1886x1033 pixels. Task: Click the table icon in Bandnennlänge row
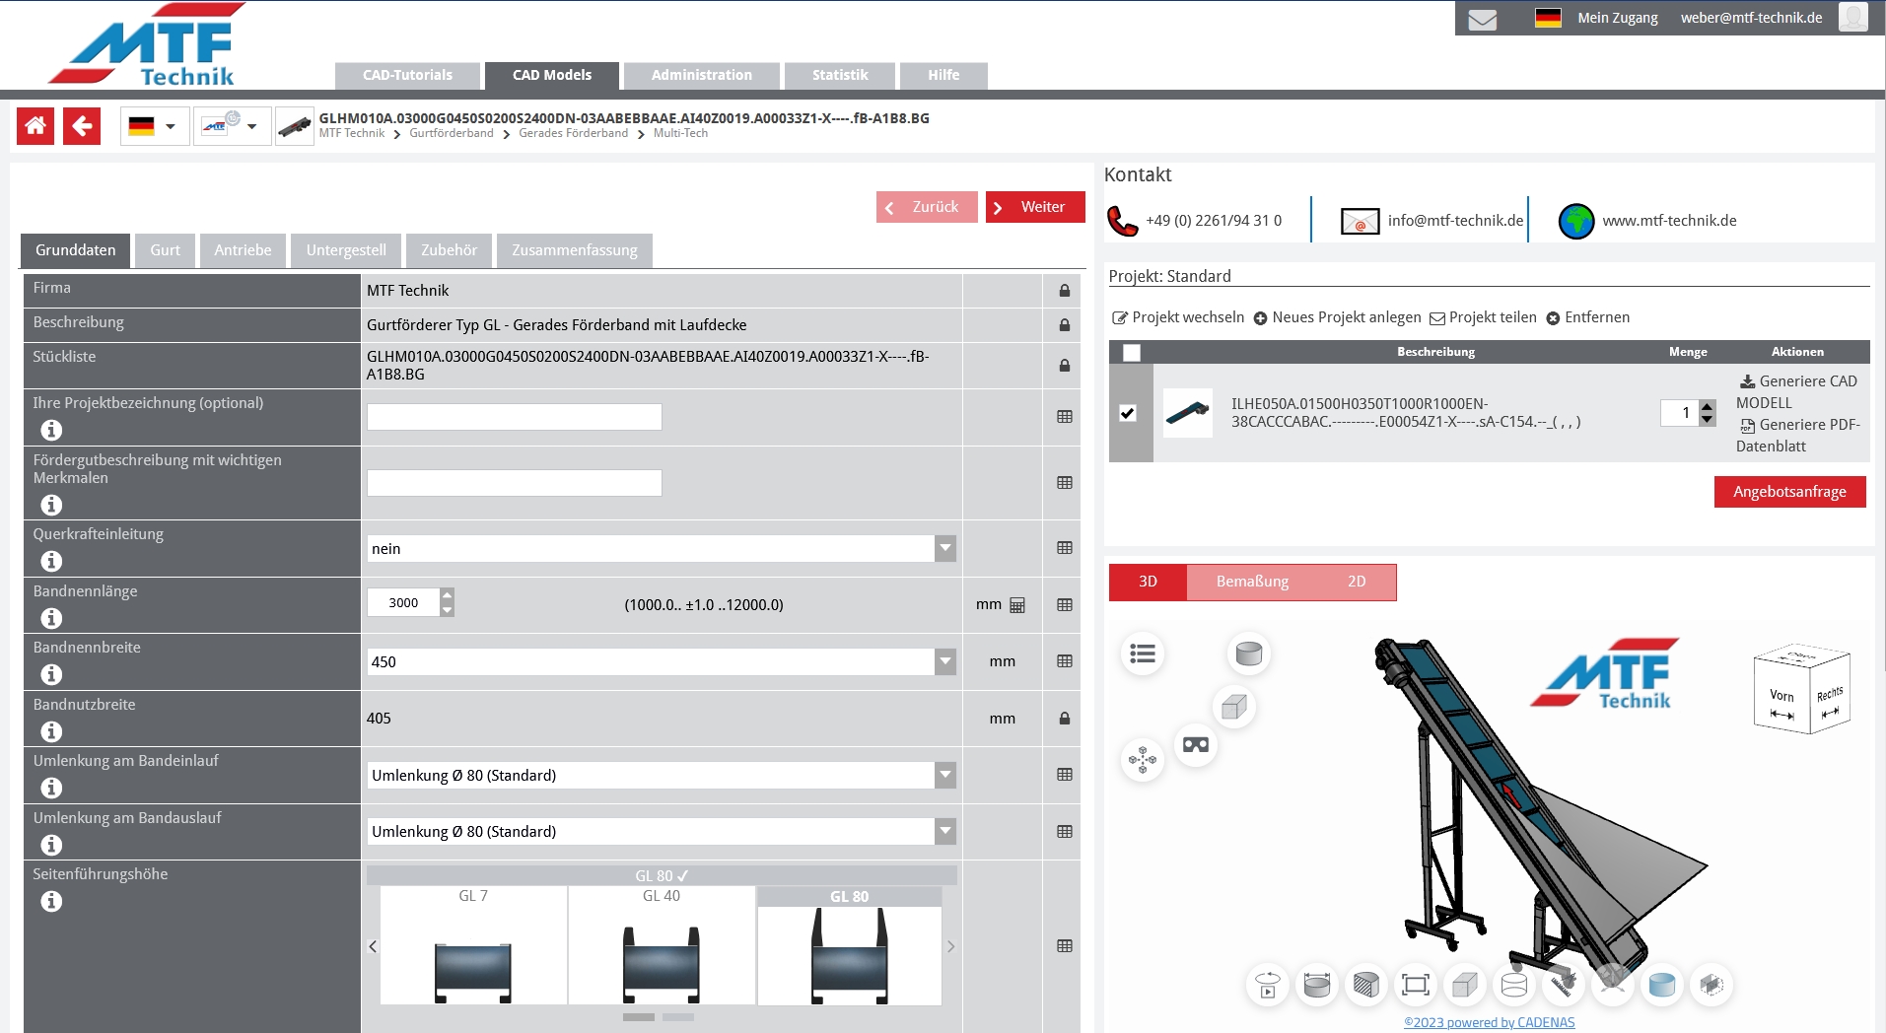[1065, 604]
